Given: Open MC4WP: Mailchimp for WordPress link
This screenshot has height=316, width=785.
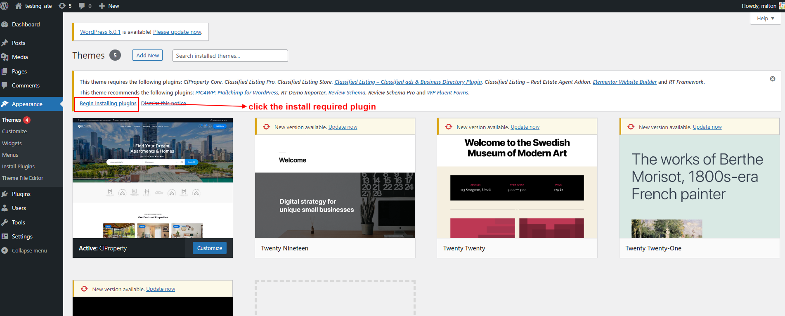Looking at the screenshot, I should [x=237, y=92].
